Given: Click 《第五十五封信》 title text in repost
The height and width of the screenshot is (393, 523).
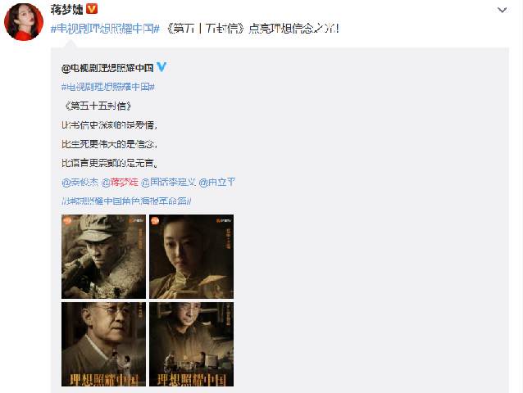Looking at the screenshot, I should [98, 106].
